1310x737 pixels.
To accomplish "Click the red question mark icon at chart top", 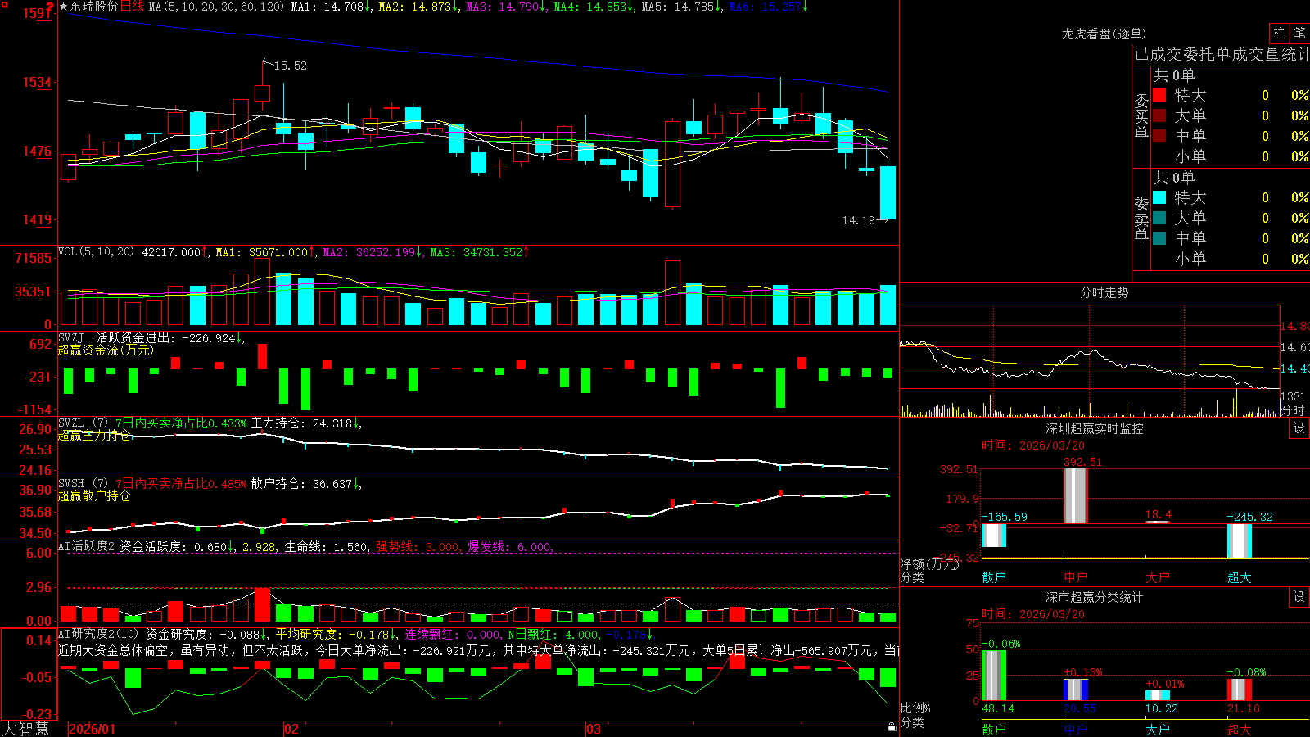I will pyautogui.click(x=51, y=7).
